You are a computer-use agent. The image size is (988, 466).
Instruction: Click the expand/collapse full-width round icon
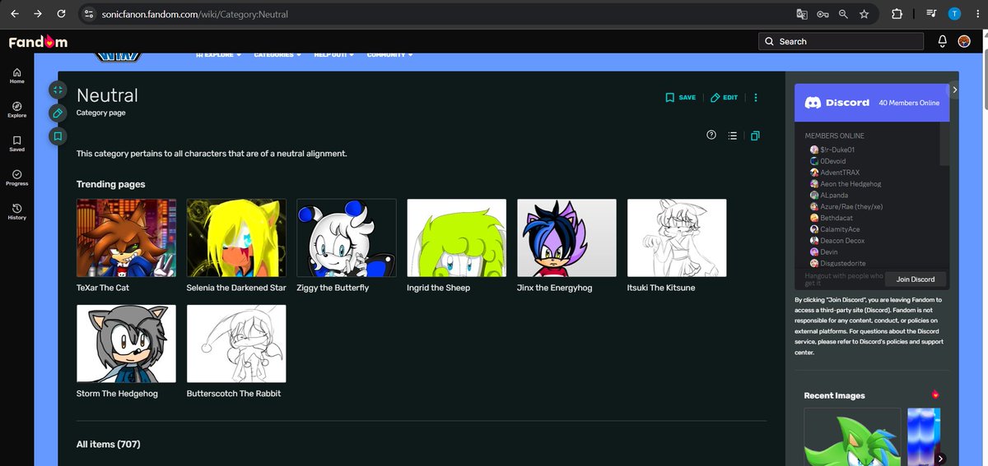tap(57, 90)
